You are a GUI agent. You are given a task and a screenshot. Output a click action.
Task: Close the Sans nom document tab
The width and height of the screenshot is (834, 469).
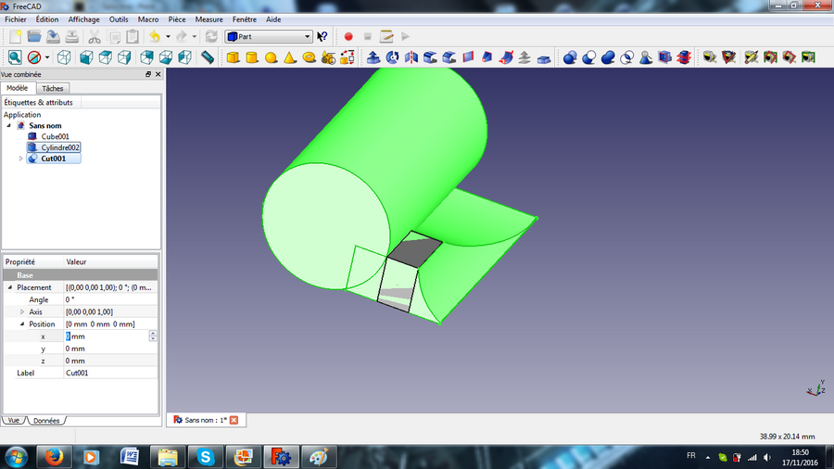point(234,420)
